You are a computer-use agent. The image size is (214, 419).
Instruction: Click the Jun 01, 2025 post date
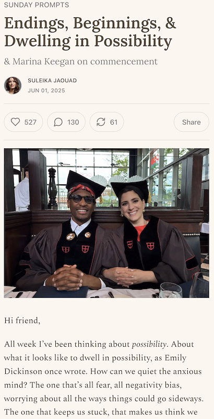pyautogui.click(x=46, y=91)
